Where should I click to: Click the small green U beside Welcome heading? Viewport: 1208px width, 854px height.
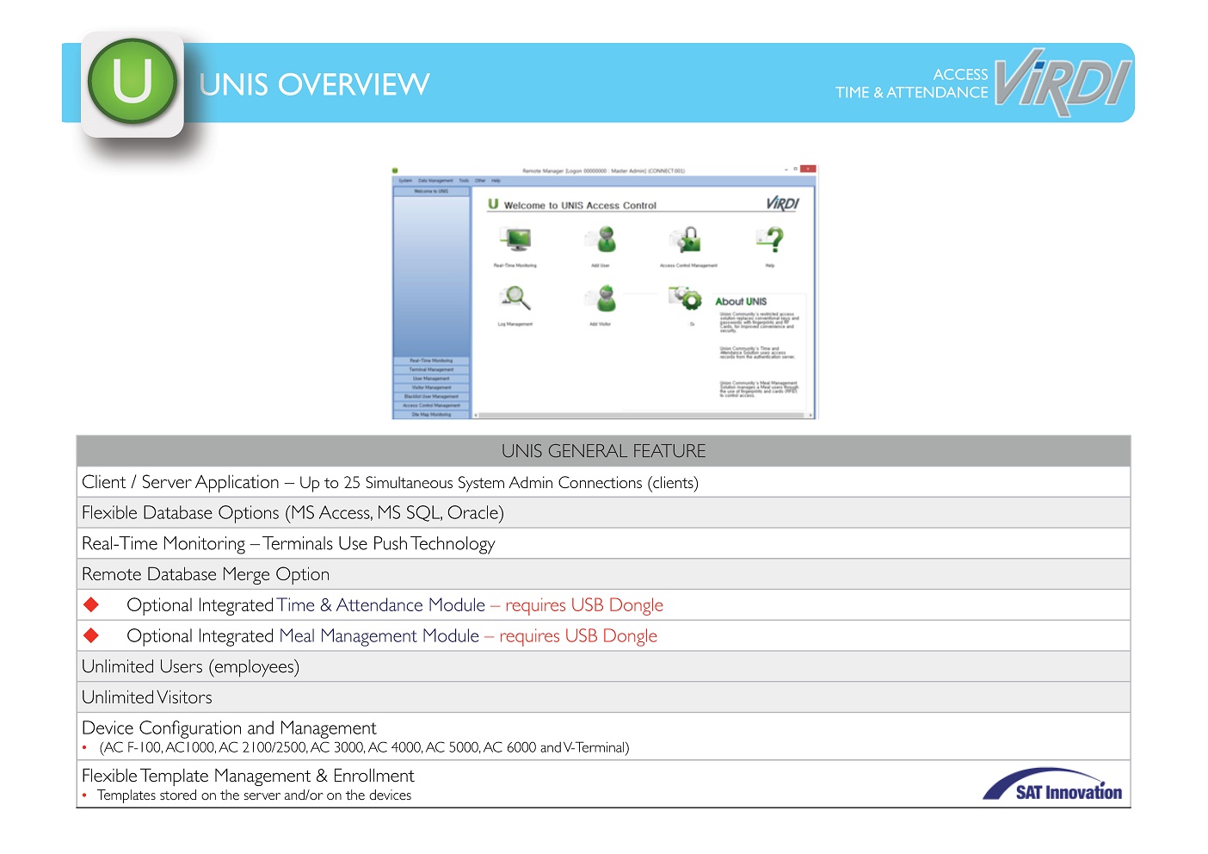(493, 204)
